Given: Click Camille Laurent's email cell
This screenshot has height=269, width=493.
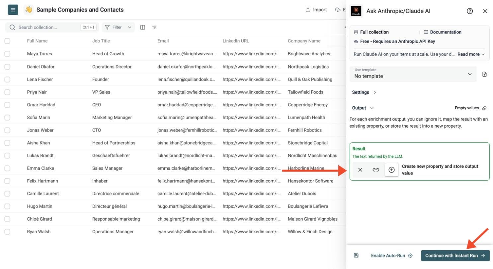Looking at the screenshot, I should [x=187, y=193].
